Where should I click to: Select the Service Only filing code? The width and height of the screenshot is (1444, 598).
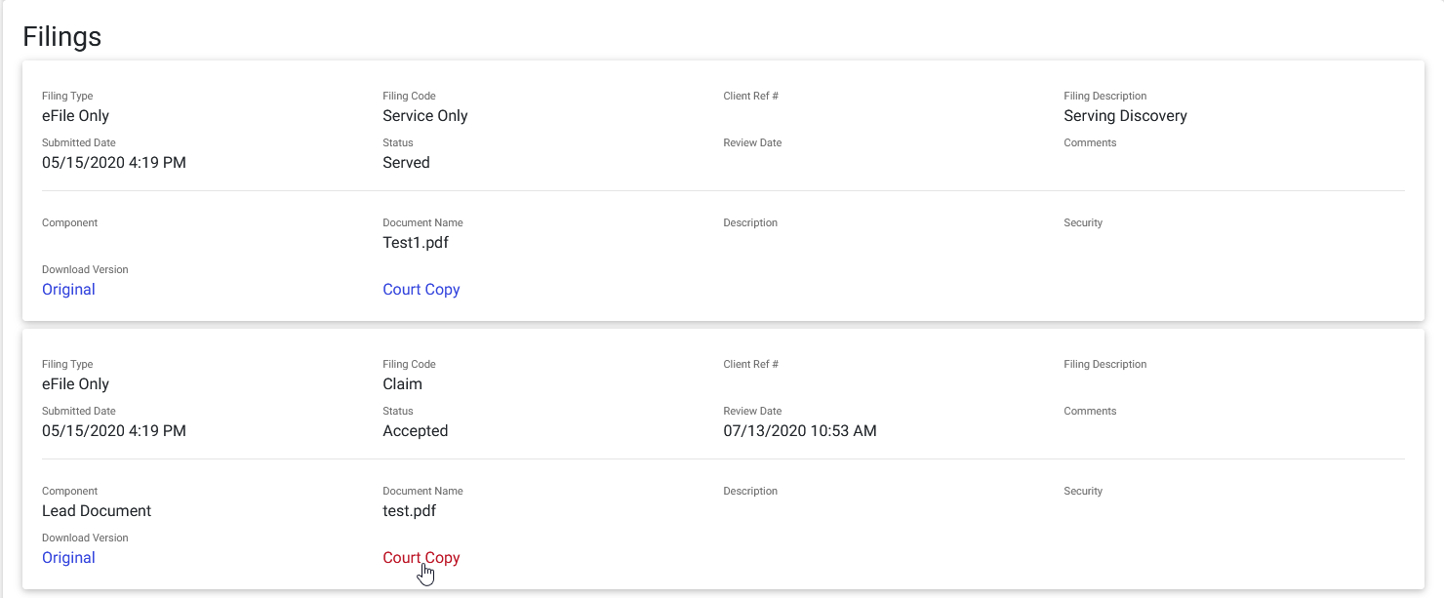[x=424, y=115]
